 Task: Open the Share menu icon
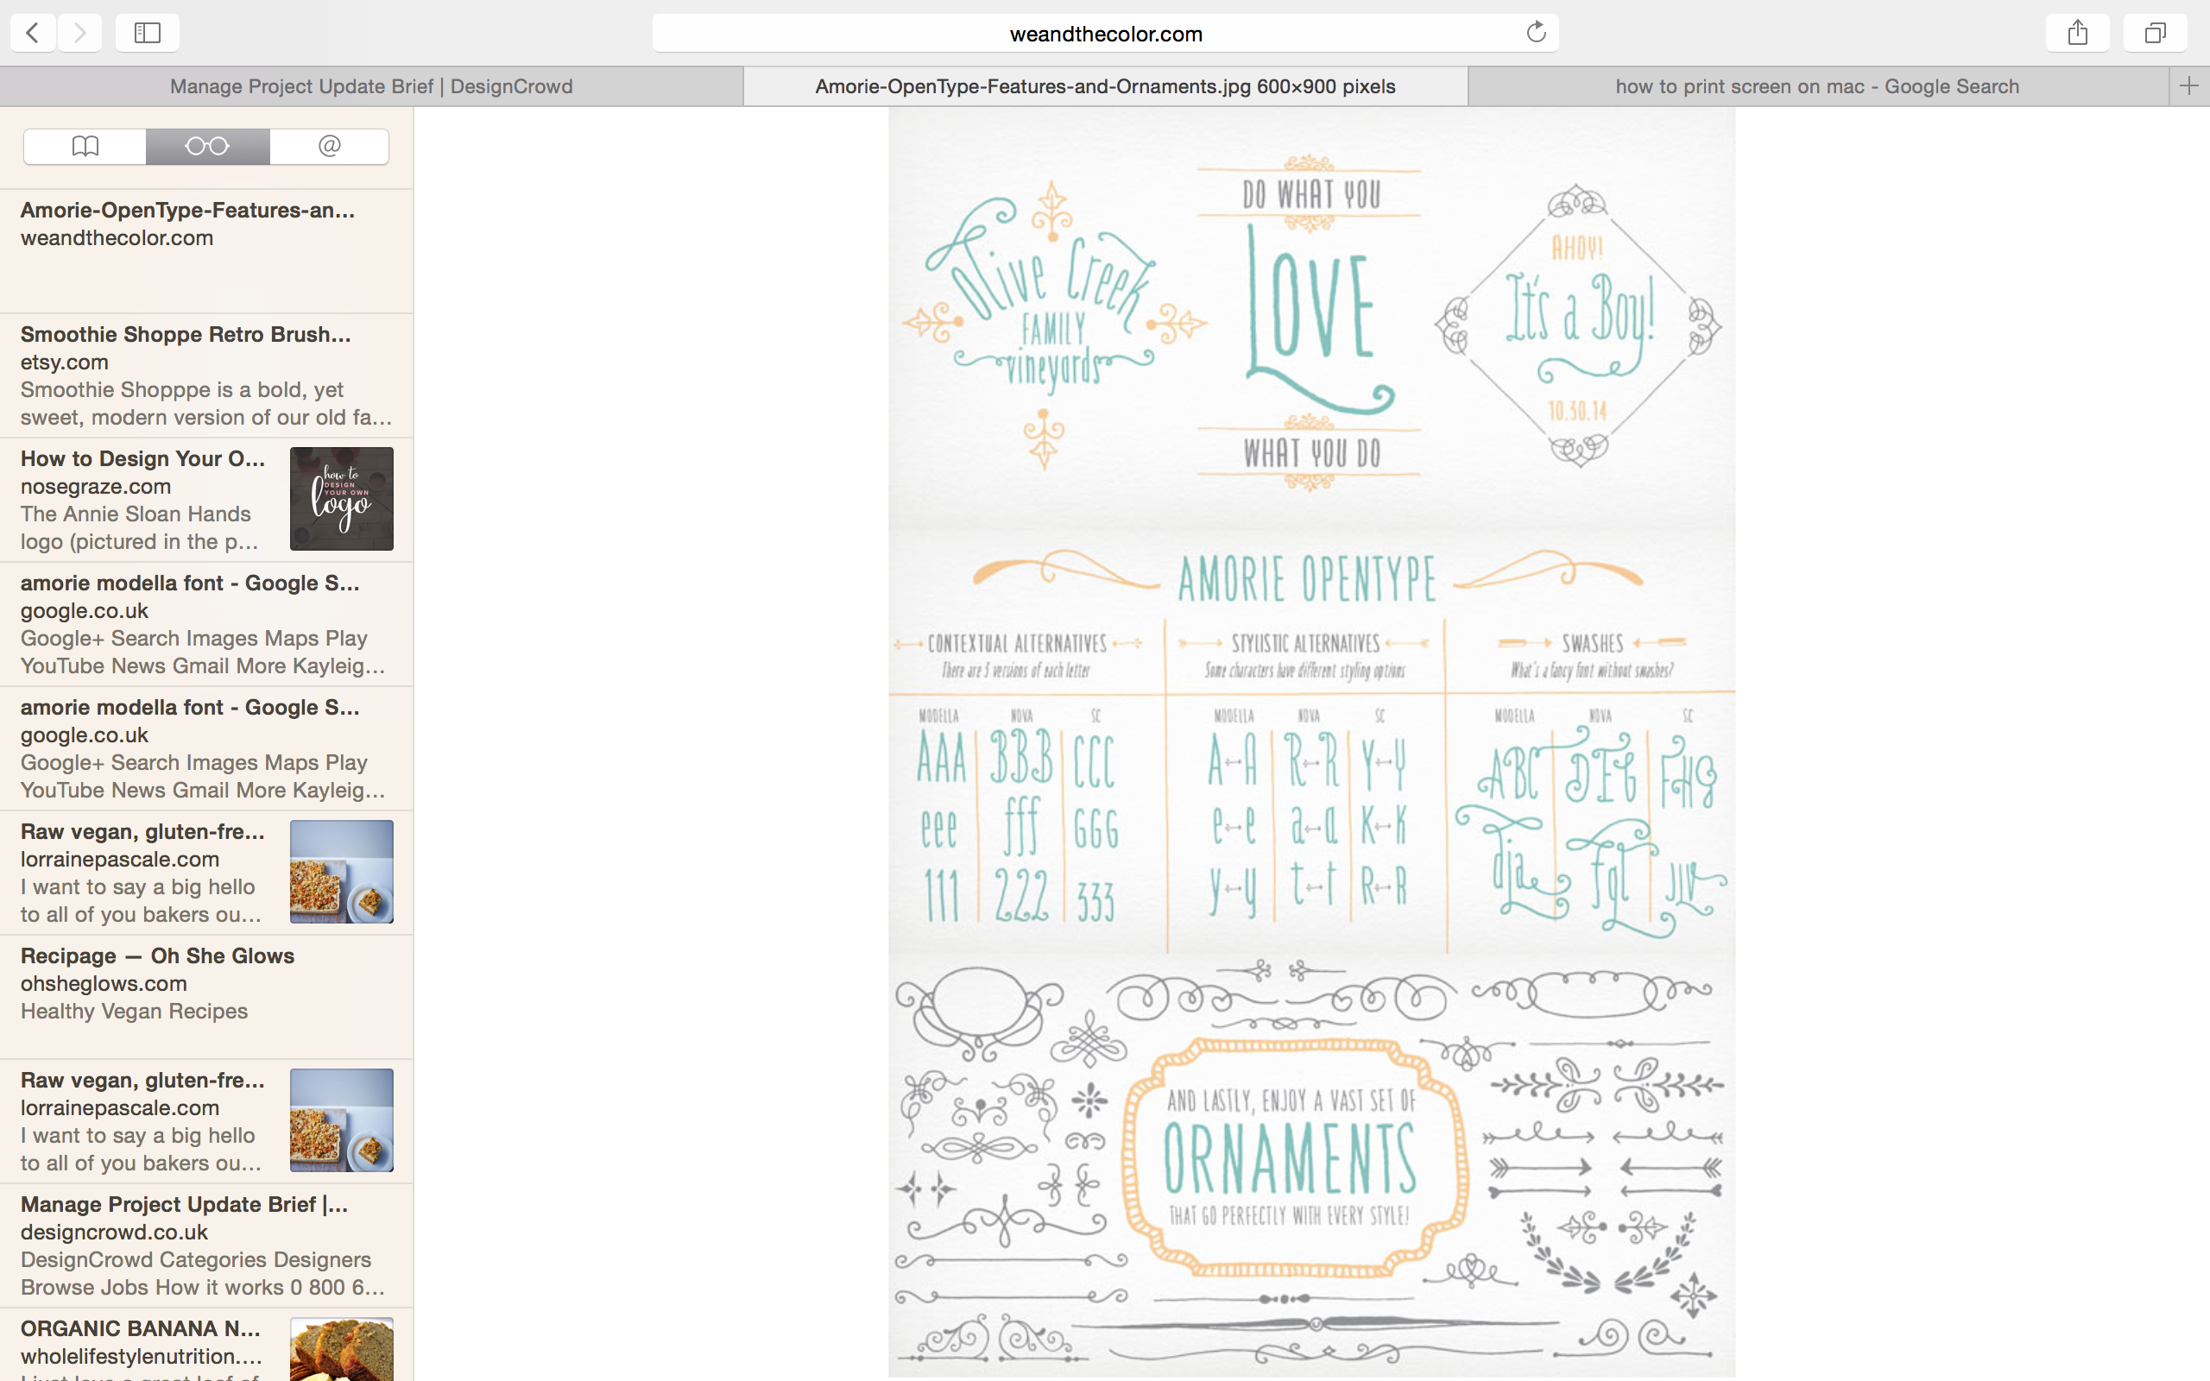[x=2078, y=33]
